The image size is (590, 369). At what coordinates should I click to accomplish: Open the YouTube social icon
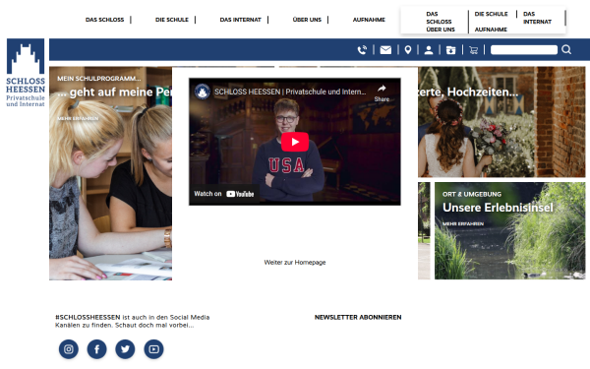[x=154, y=349]
